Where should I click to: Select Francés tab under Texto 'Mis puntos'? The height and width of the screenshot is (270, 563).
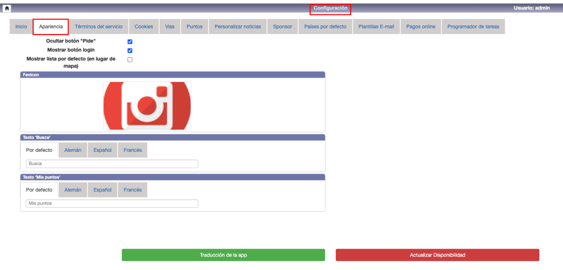[x=133, y=190]
